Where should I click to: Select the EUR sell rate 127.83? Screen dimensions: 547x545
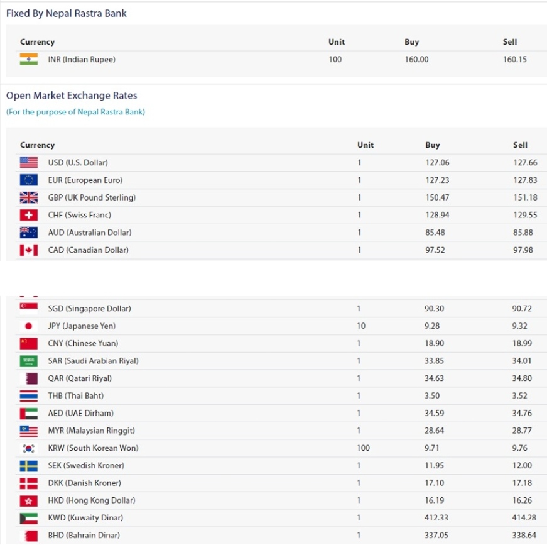pos(525,180)
